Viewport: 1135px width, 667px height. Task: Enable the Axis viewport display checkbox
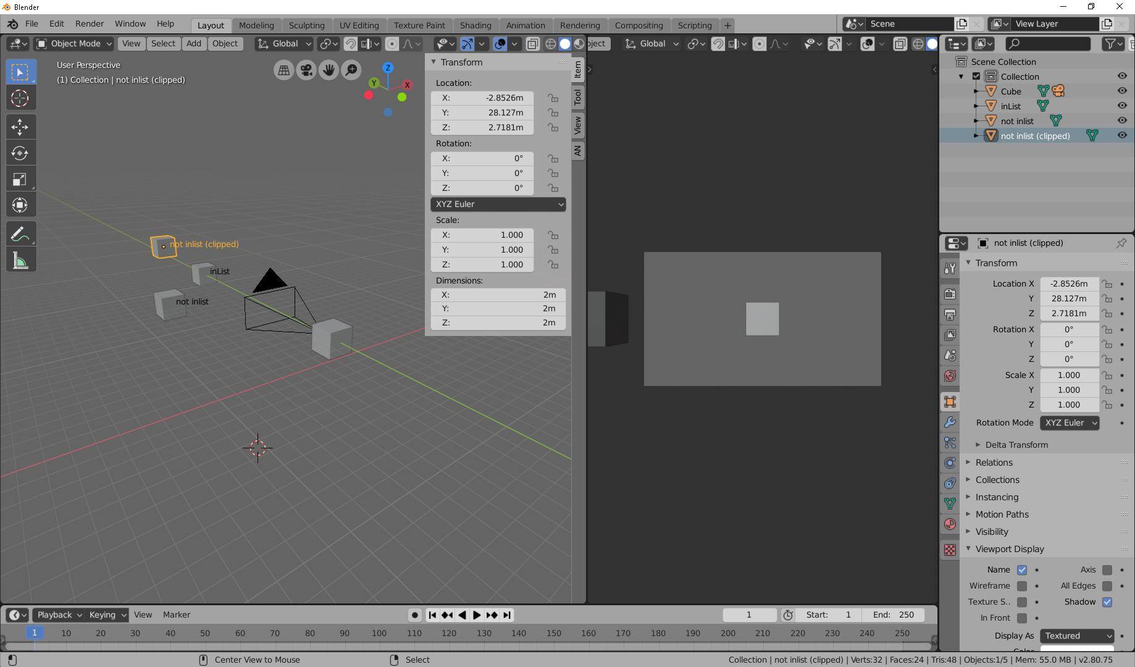1107,570
